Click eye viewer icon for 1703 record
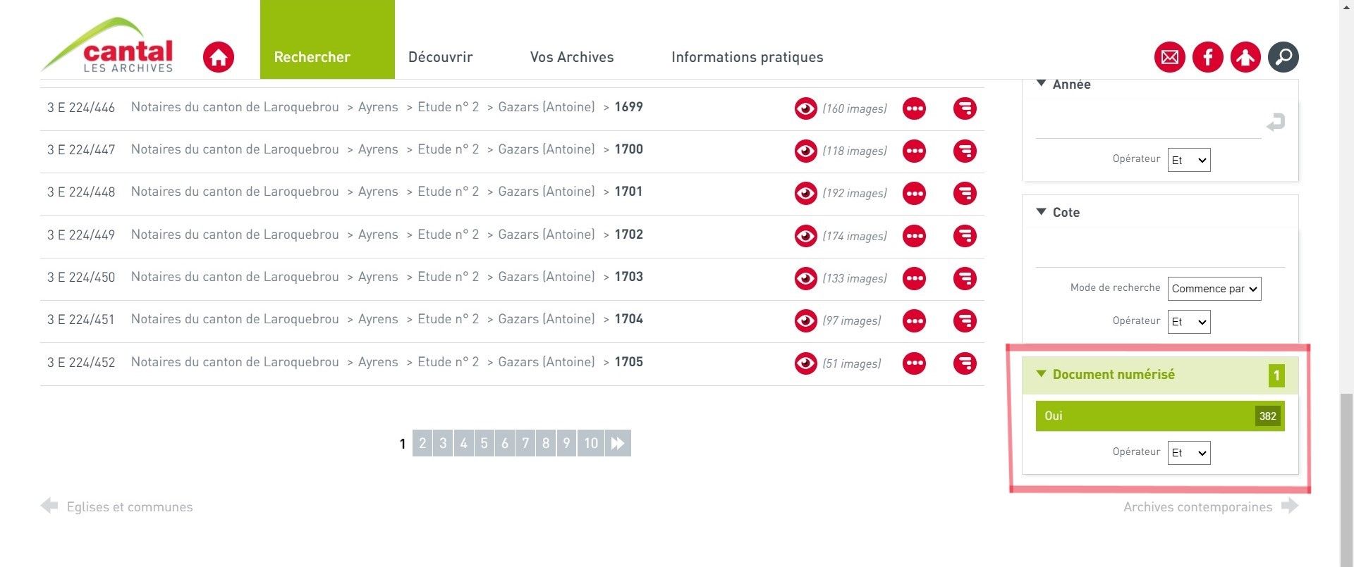Screen dimensions: 1354x567 tap(805, 278)
